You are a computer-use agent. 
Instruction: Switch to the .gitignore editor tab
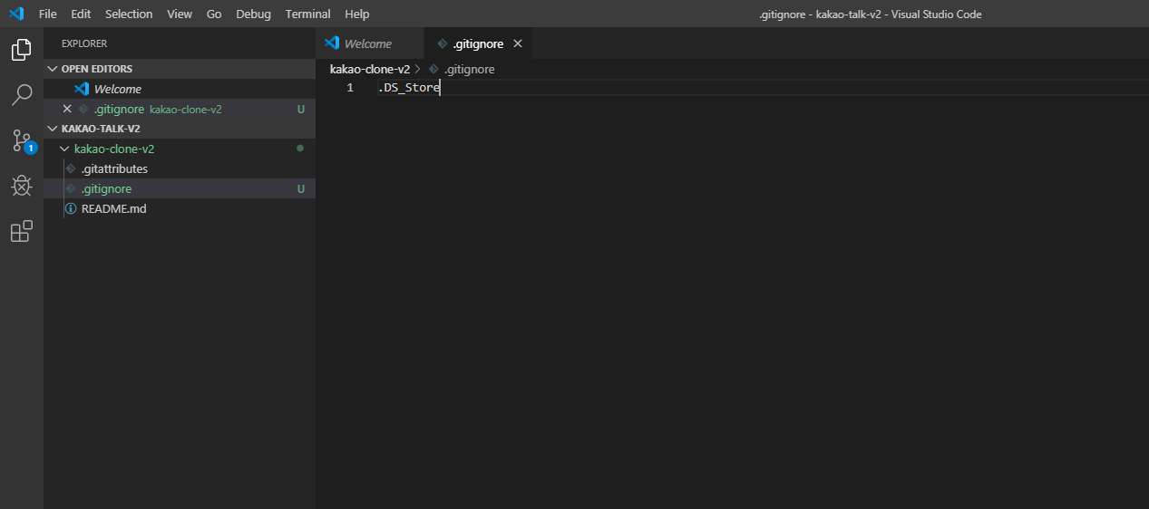click(478, 43)
